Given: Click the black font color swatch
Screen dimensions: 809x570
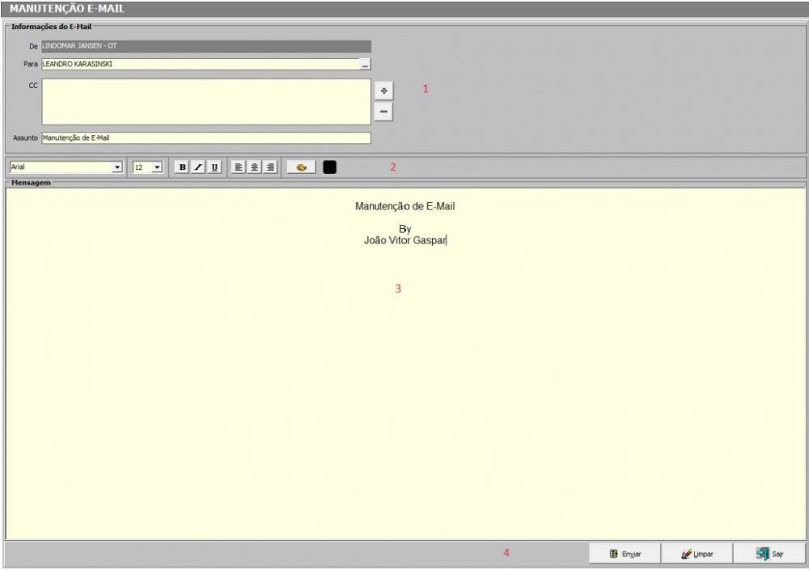Looking at the screenshot, I should (x=330, y=167).
